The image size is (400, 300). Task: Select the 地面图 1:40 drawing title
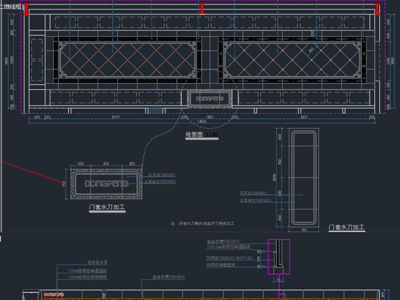[x=202, y=135]
